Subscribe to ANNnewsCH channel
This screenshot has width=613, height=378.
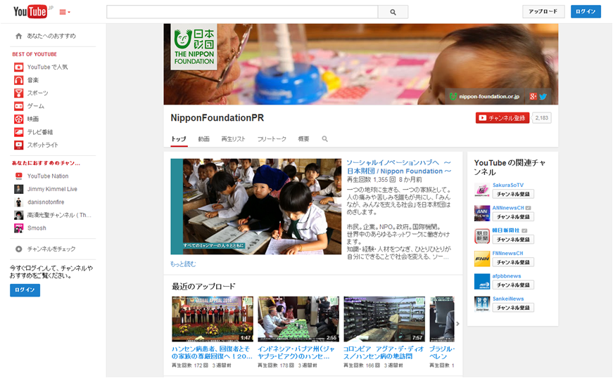pos(513,216)
